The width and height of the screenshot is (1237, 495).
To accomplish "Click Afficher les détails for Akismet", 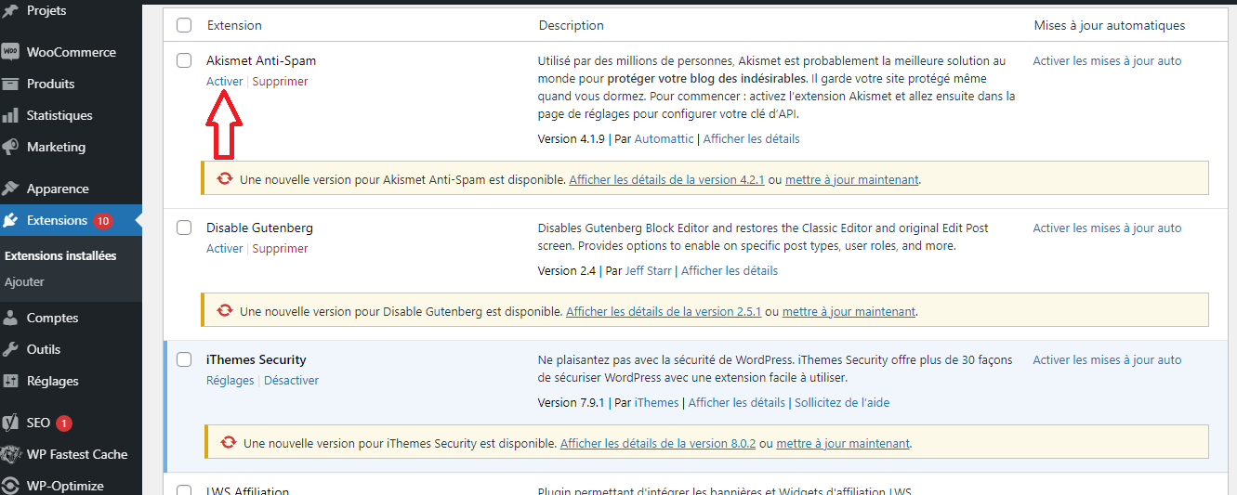I will click(x=751, y=138).
